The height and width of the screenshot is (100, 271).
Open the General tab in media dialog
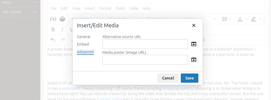pos(83,37)
